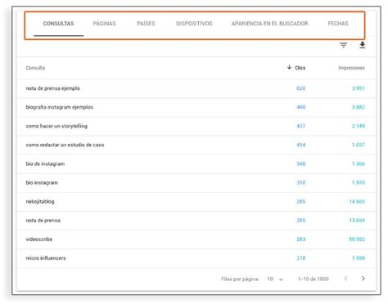
Task: Click impressions value 14.665 for nekojitablog
Action: tap(357, 202)
